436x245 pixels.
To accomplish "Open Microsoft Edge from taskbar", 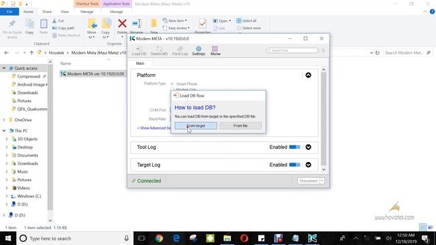I will (176, 238).
